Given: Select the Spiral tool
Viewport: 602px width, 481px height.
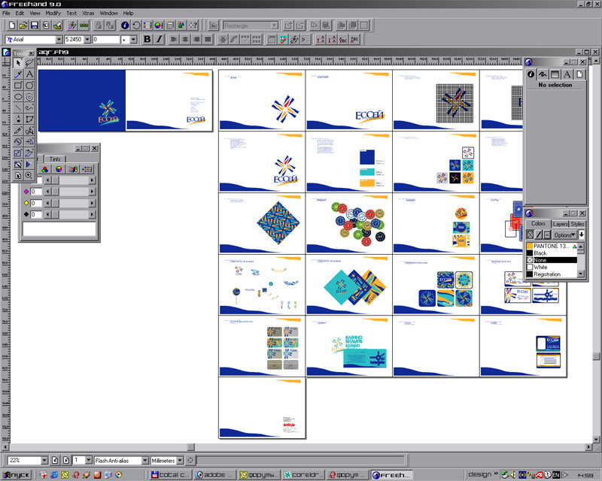Looking at the screenshot, I should tap(29, 97).
